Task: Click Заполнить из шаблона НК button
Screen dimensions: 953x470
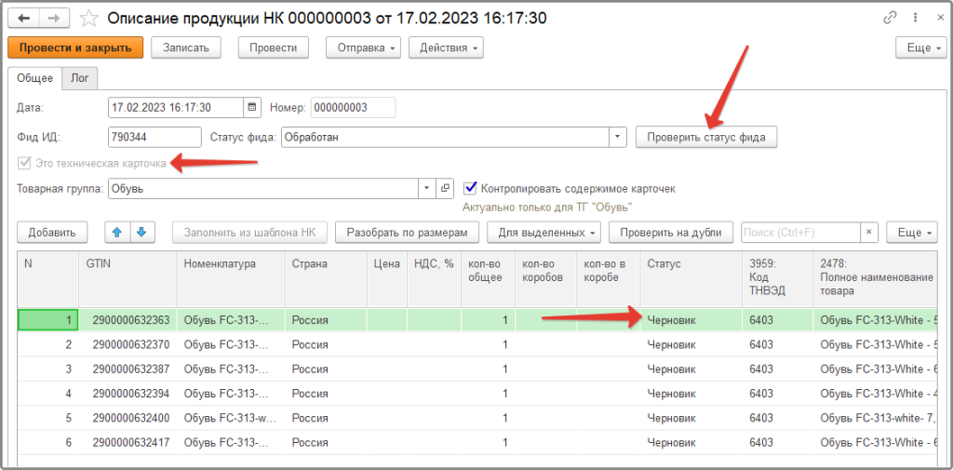Action: (x=249, y=232)
